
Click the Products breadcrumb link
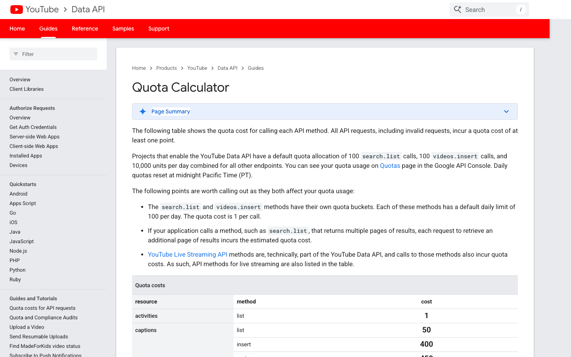pos(167,68)
